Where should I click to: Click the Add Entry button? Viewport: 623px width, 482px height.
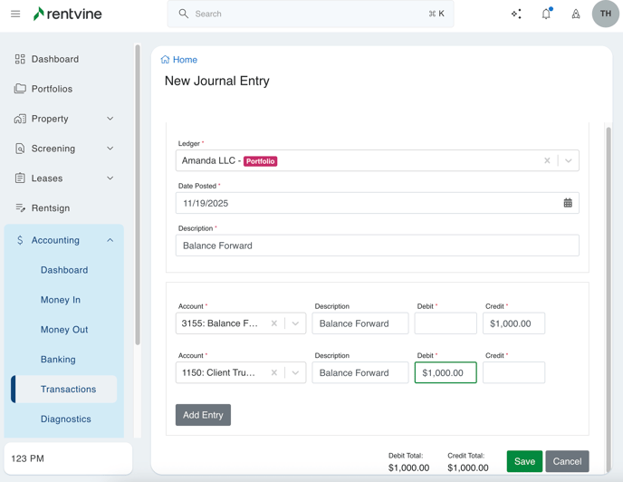[x=203, y=415]
